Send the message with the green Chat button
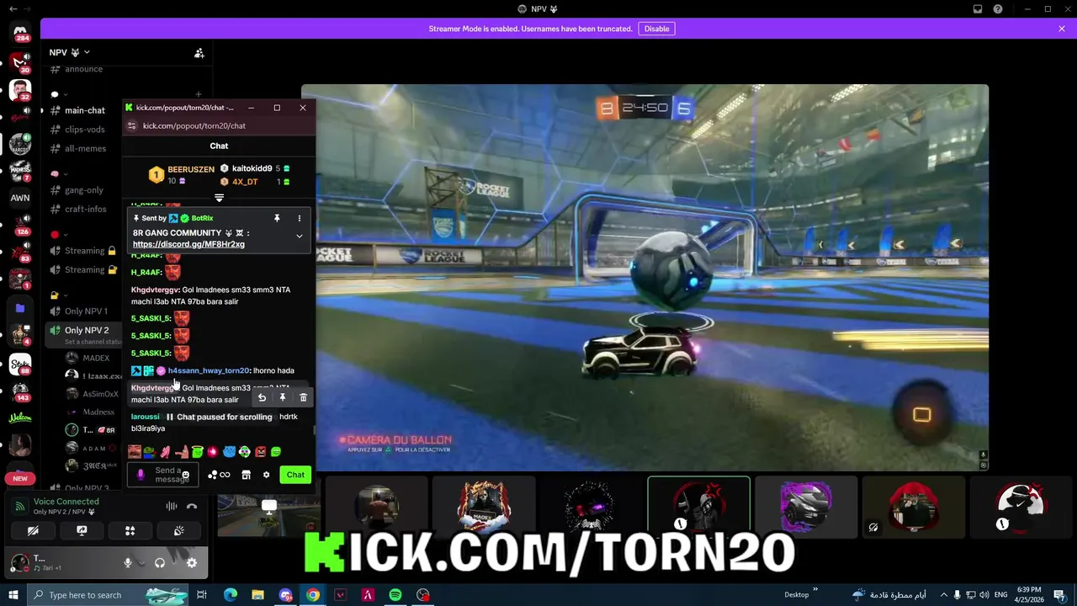This screenshot has height=606, width=1077. pyautogui.click(x=295, y=475)
